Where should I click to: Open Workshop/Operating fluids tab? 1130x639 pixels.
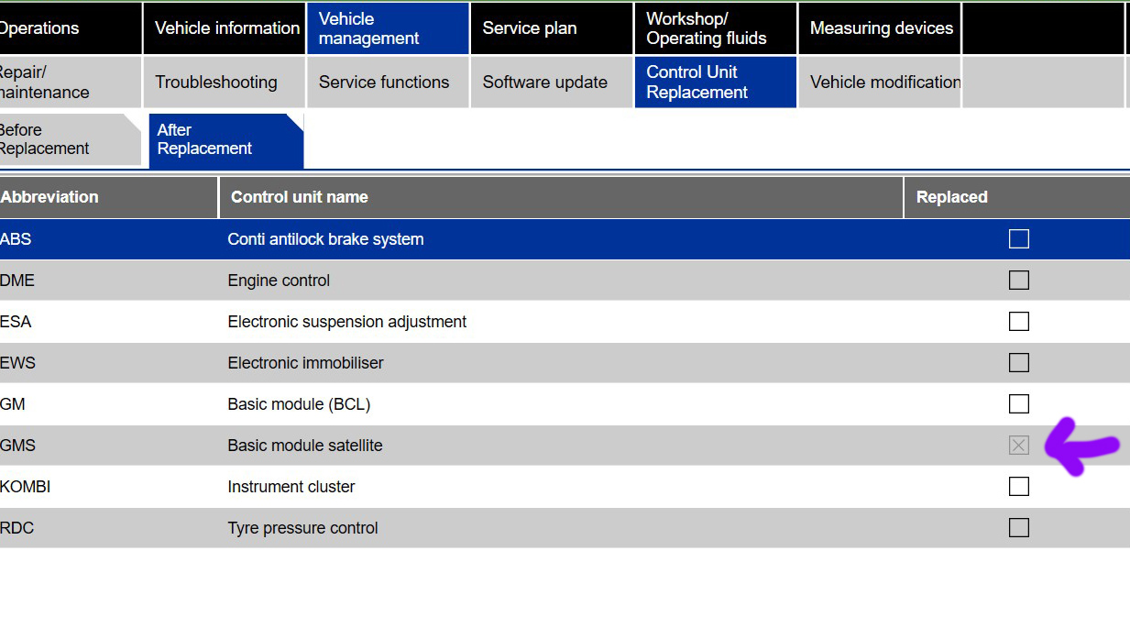click(x=715, y=28)
